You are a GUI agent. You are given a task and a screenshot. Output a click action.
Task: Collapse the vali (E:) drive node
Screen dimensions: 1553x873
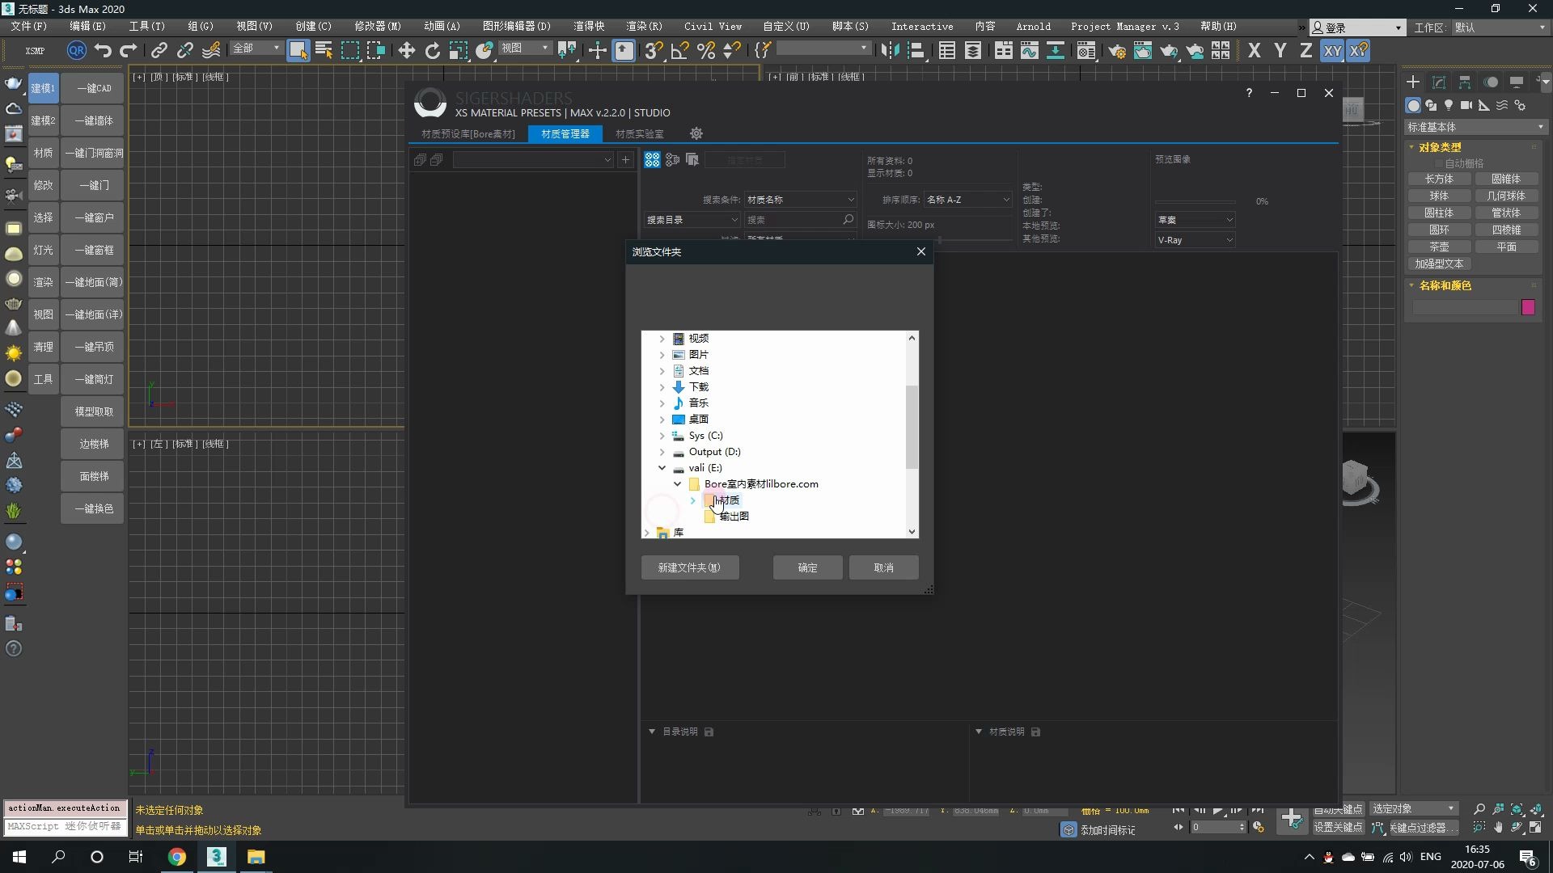tap(662, 467)
